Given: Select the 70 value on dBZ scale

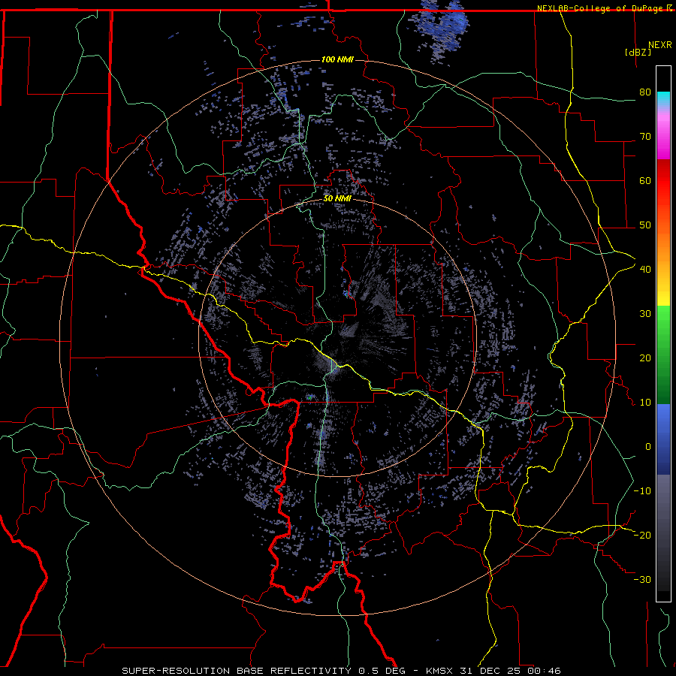Looking at the screenshot, I should tap(645, 136).
